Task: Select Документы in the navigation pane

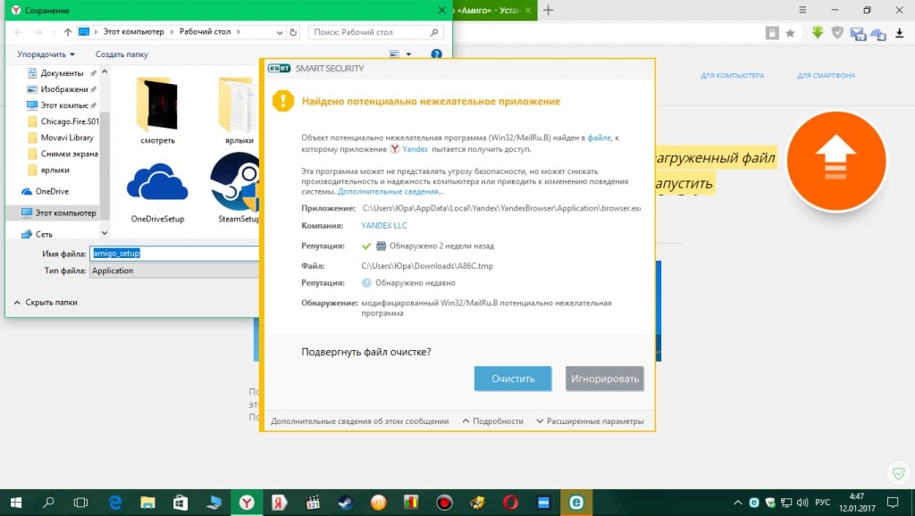Action: pyautogui.click(x=62, y=73)
